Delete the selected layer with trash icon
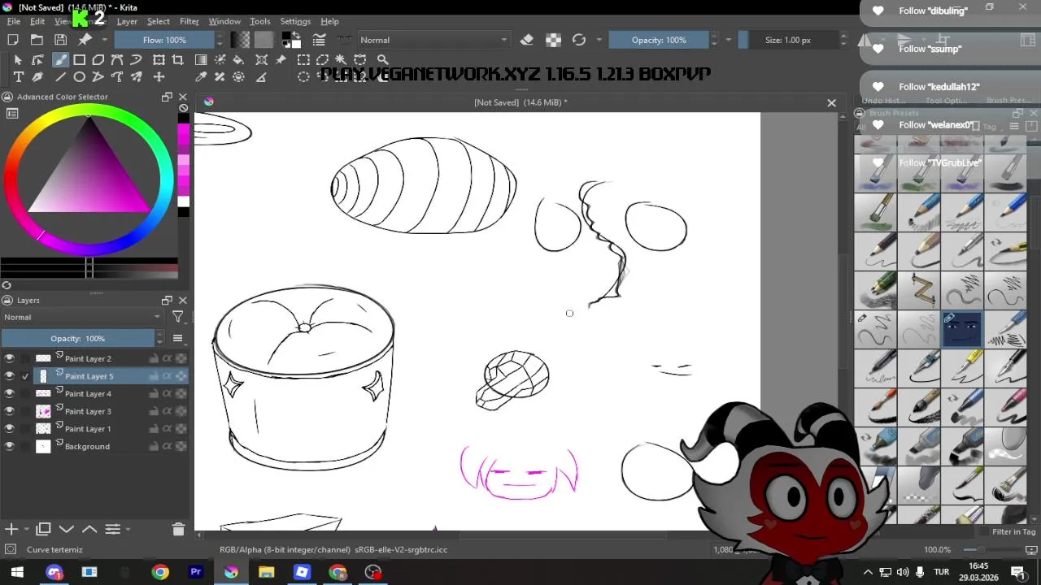1041x585 pixels. click(178, 529)
